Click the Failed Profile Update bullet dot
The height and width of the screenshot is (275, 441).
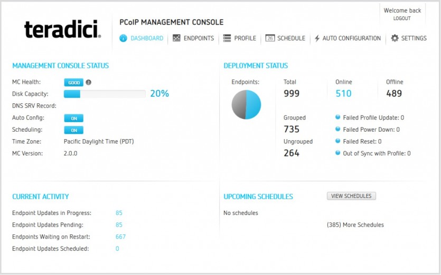click(338, 117)
